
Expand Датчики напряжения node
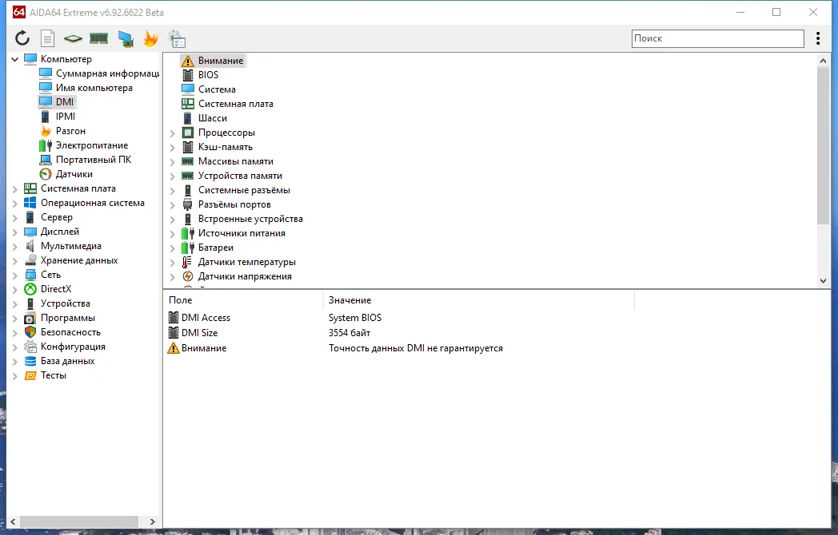coord(173,277)
